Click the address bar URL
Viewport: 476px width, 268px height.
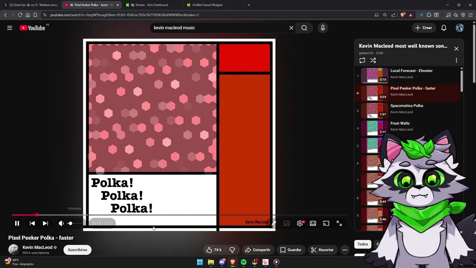pyautogui.click(x=125, y=15)
